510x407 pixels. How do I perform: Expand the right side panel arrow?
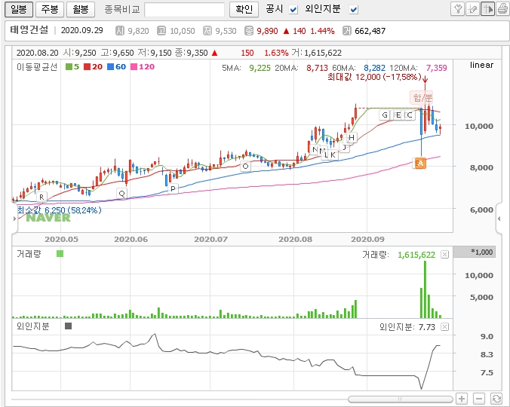point(499,219)
